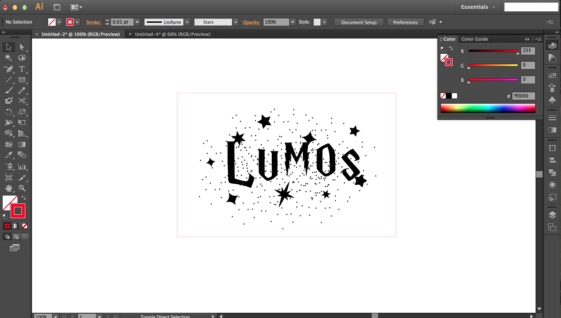
Task: Select the Pen tool
Action: pos(8,69)
